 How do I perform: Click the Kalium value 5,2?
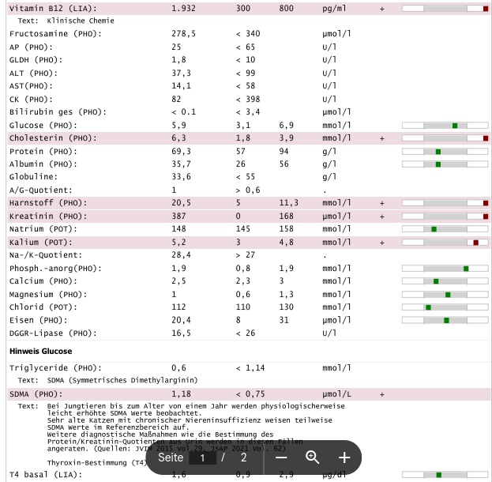coord(178,242)
